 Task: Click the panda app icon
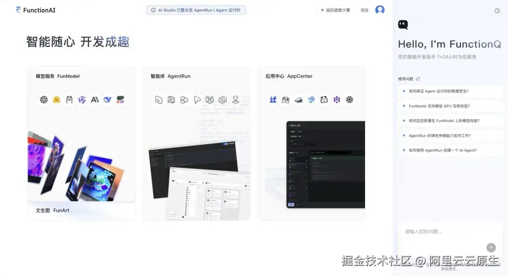(x=324, y=100)
